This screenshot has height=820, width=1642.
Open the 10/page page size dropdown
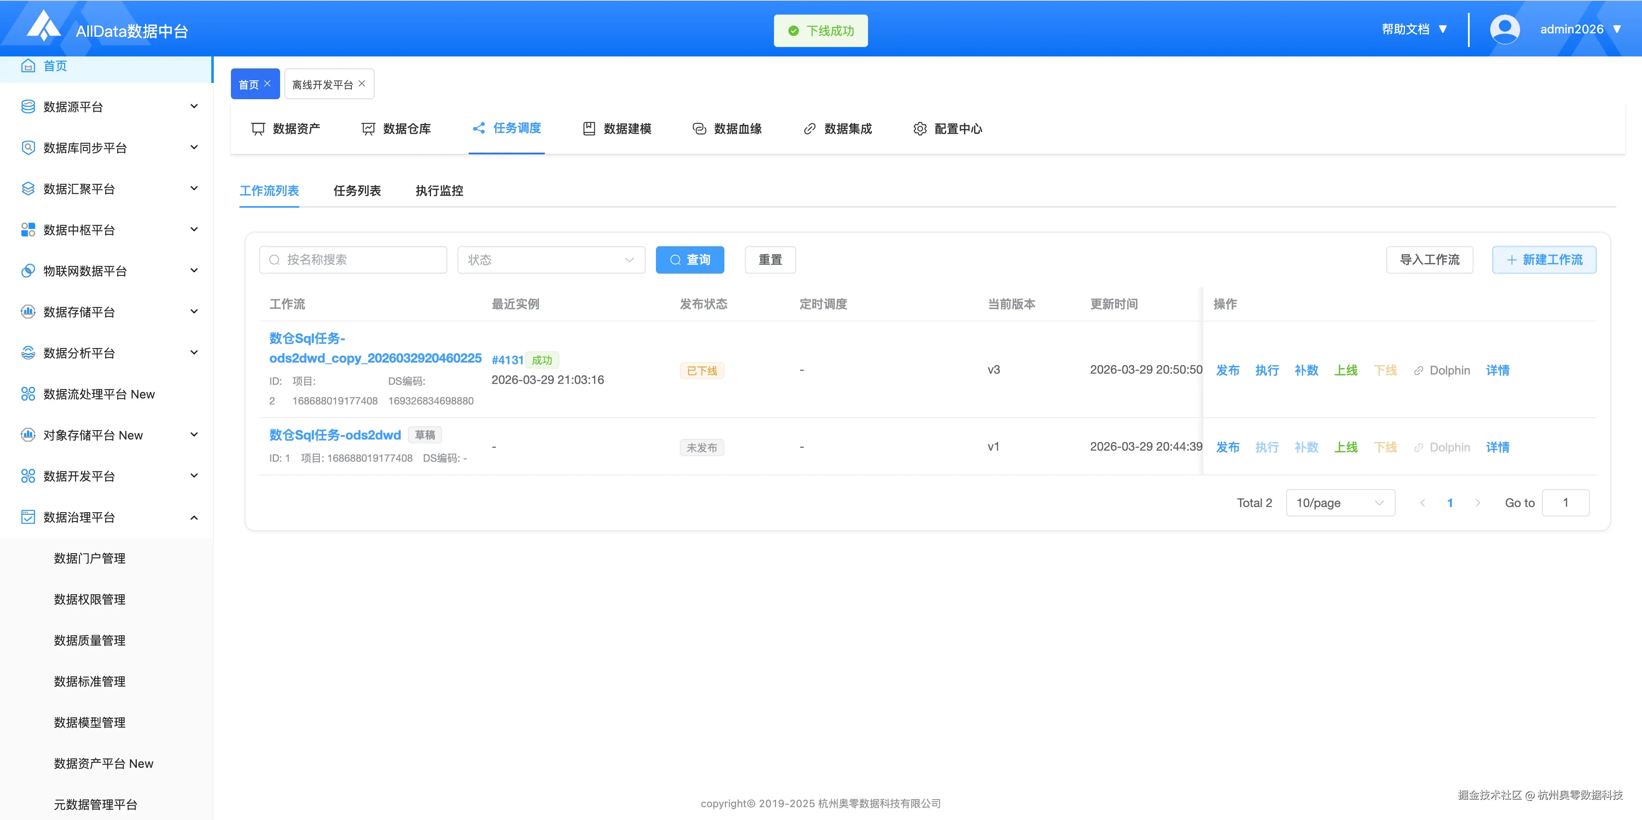(x=1340, y=503)
